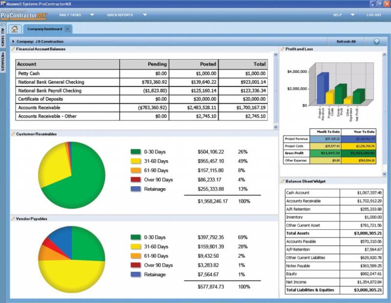Click the yellow 31-60 Days swatch under Customer Receivables
This screenshot has height=303, width=391.
136,161
